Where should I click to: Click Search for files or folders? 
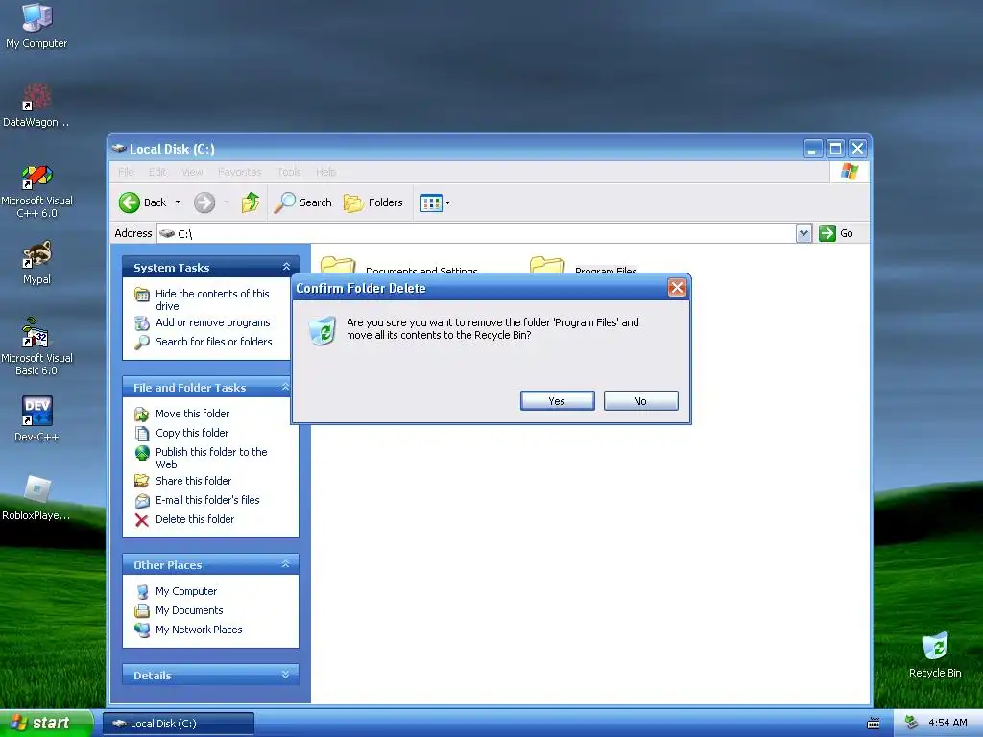coord(214,342)
